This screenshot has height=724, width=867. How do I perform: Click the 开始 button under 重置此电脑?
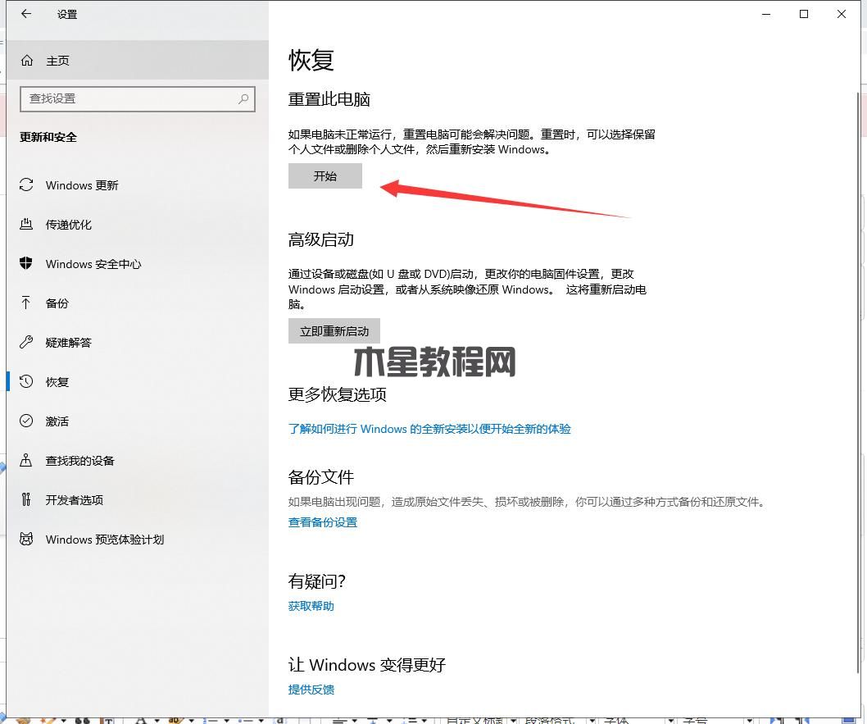(325, 176)
